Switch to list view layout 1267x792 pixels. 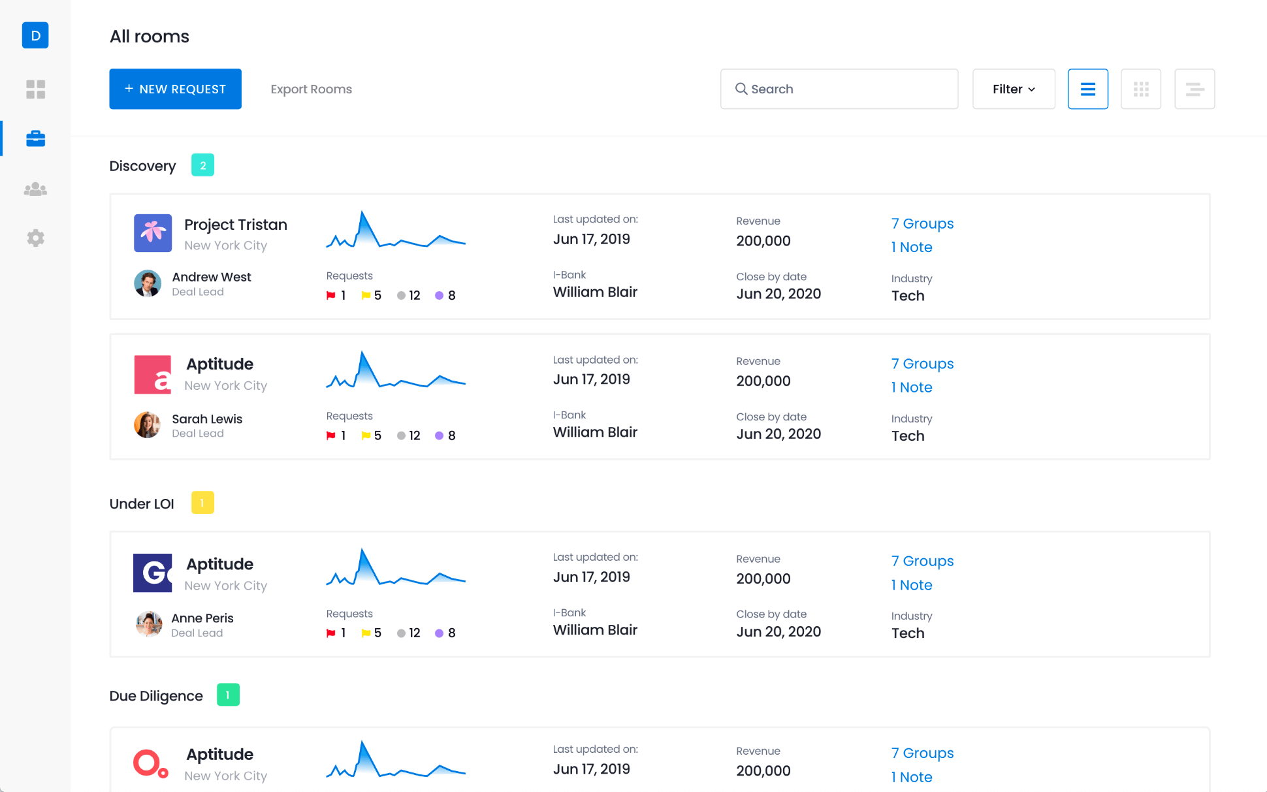coord(1087,89)
